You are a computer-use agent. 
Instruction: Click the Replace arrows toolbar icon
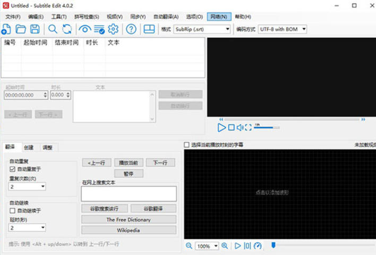(x=67, y=29)
